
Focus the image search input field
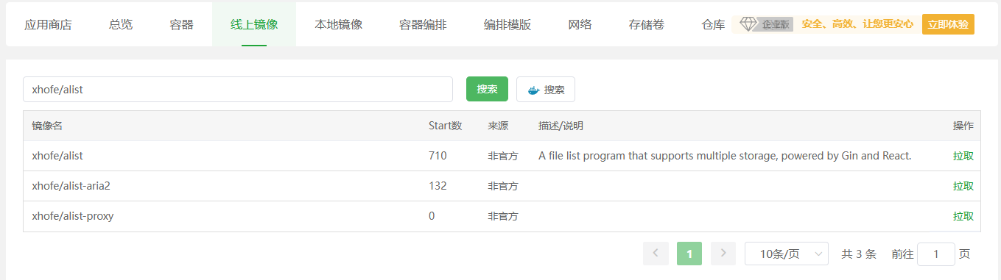coord(238,89)
